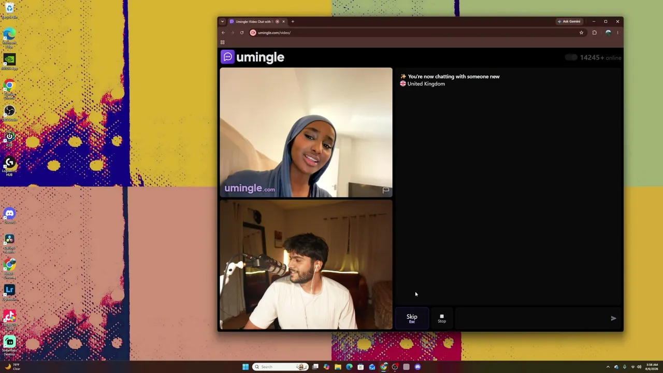Click the taskbar Search box

point(280,367)
